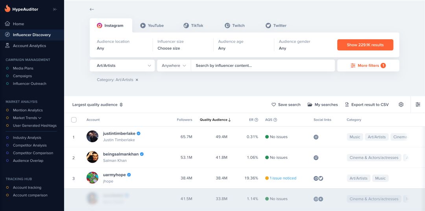
Task: Go back using the left arrow
Action: (x=92, y=9)
